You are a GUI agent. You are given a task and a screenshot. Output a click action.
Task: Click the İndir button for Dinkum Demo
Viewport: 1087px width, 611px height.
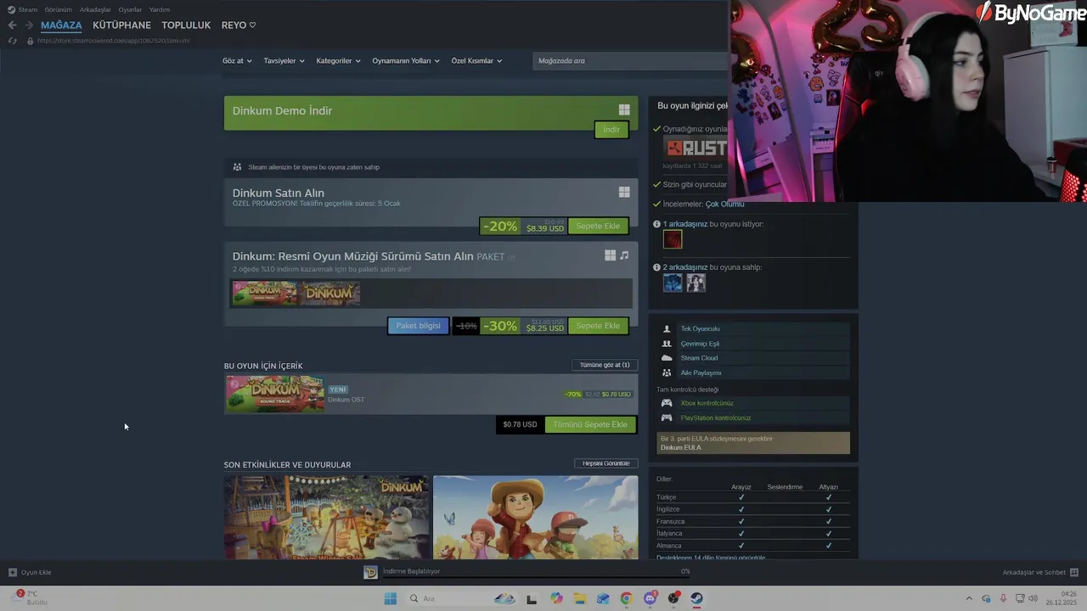click(611, 130)
